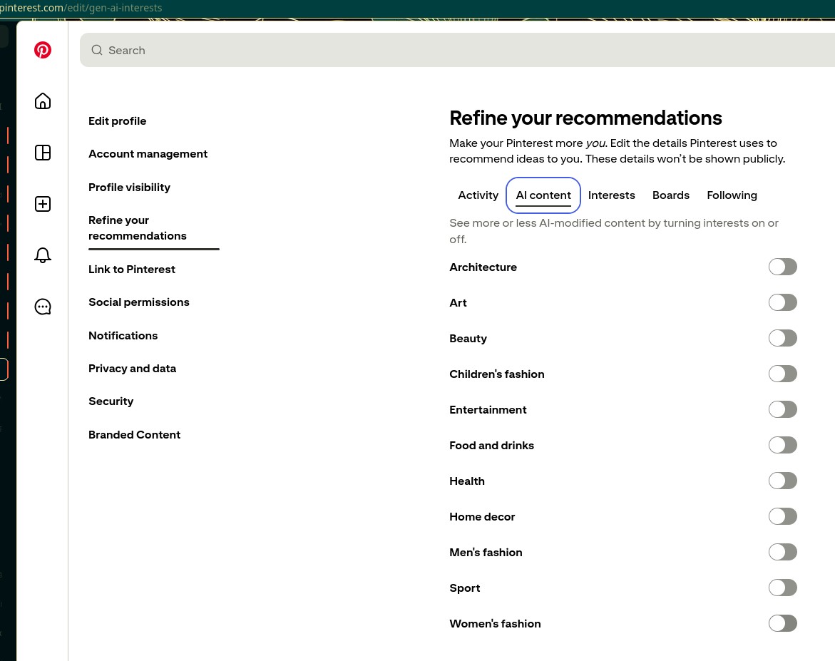This screenshot has height=661, width=835.
Task: Click the Women's fashion label
Action: pos(496,624)
